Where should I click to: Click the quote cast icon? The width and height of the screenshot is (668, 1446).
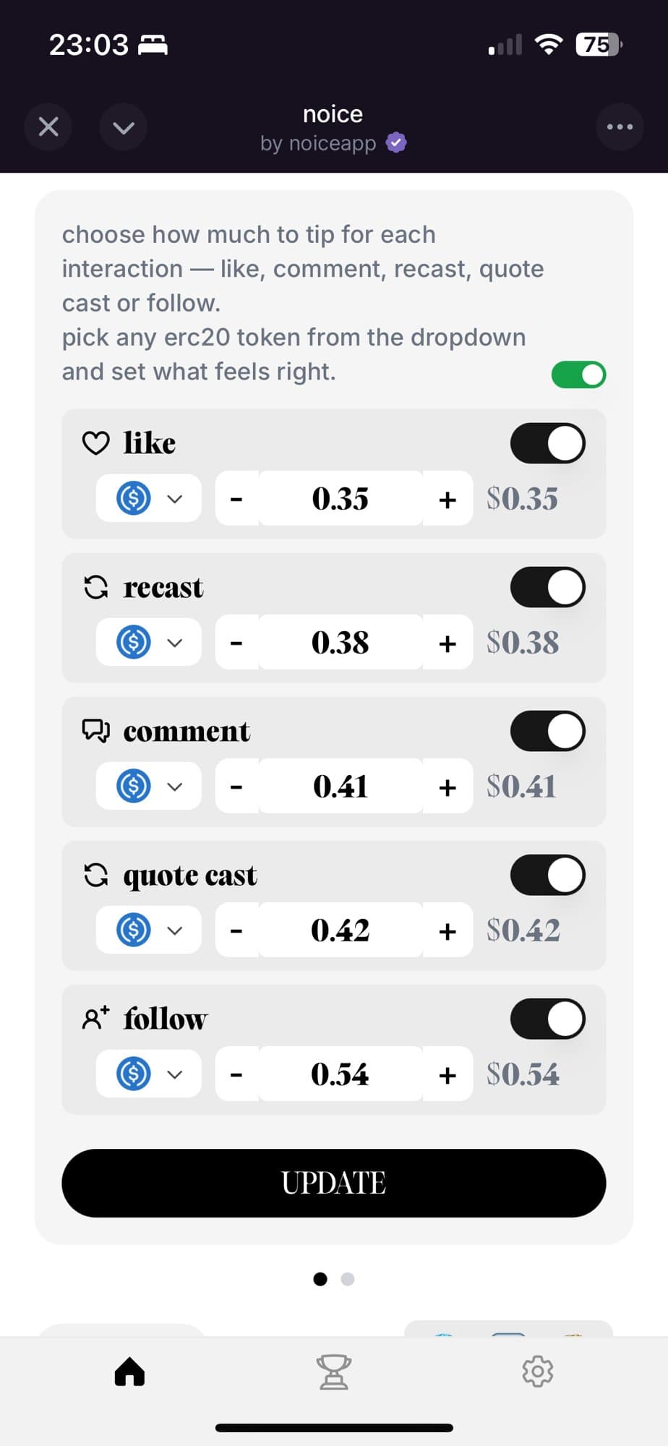[x=96, y=874]
